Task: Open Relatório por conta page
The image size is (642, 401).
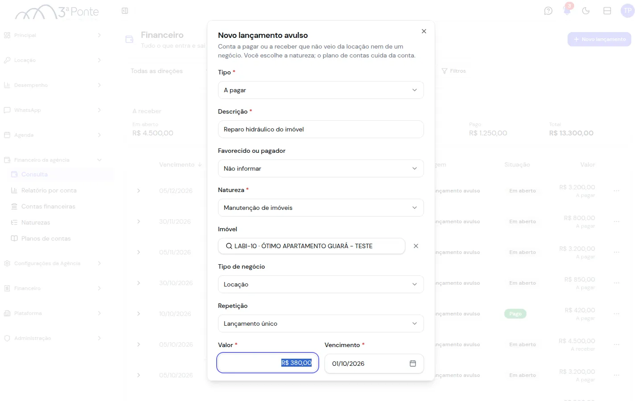Action: (61, 190)
